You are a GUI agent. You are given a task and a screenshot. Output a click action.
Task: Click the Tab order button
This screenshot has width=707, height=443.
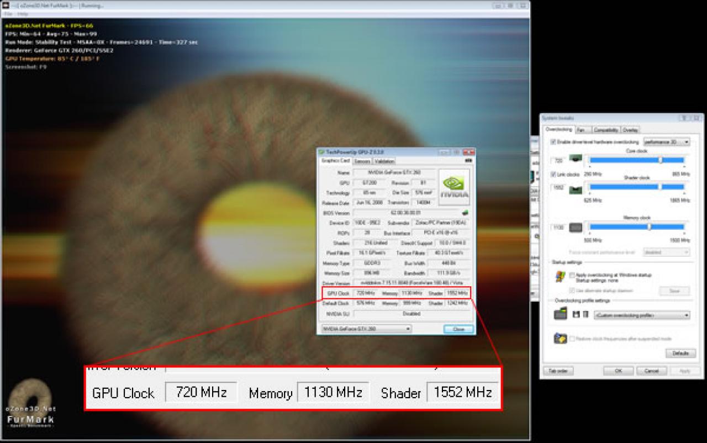(x=558, y=371)
